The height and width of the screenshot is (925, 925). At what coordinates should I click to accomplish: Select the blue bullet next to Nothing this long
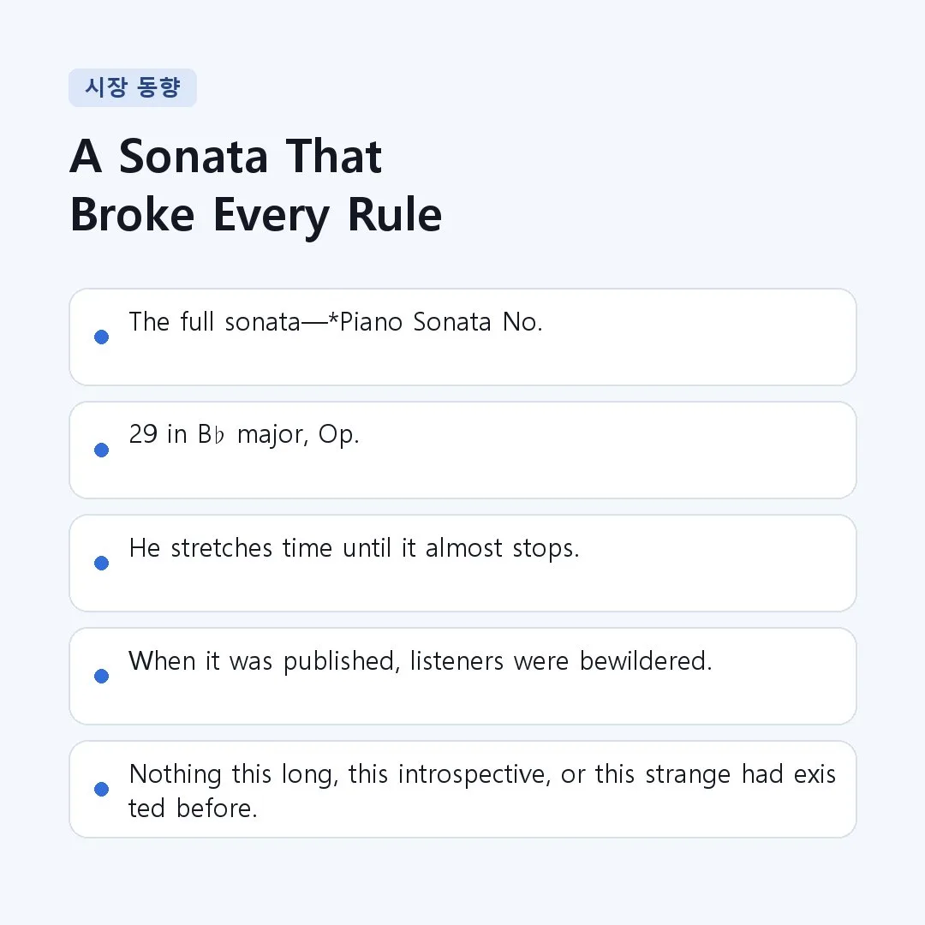coord(101,790)
